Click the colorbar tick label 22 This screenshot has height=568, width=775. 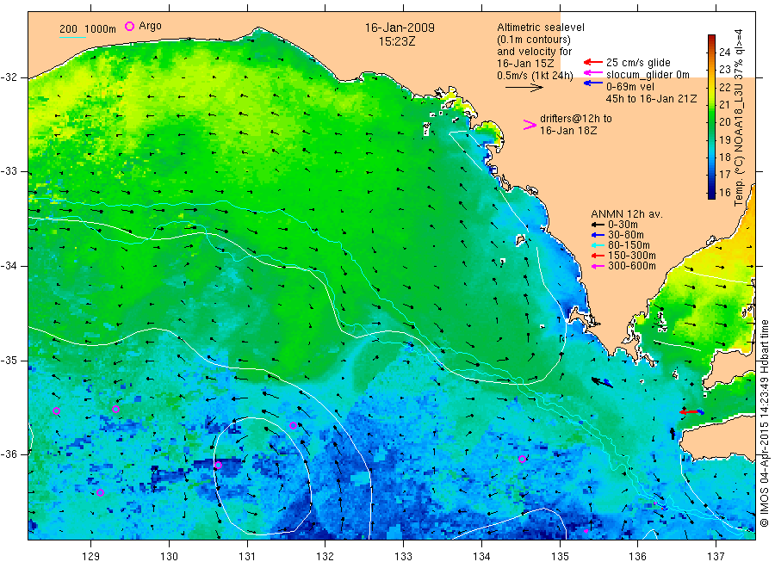tap(724, 87)
